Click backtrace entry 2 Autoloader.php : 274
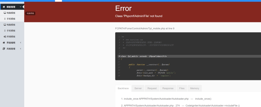 point(180,105)
